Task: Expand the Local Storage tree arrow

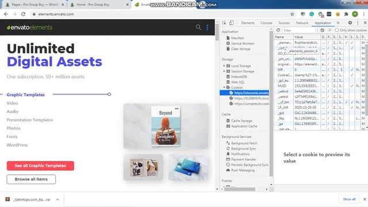Action: tap(224, 66)
